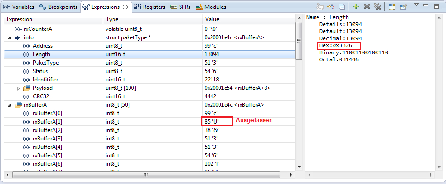The height and width of the screenshot is (184, 446).
Task: Switch to the Variables tab
Action: click(18, 7)
